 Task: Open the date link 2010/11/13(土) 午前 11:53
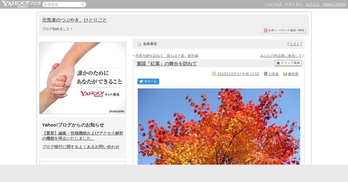click(x=238, y=74)
